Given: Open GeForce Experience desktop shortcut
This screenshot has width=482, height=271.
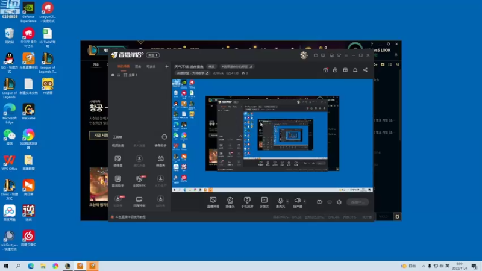Looking at the screenshot, I should click(28, 12).
